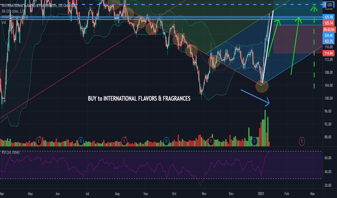Viewport: 337px width, 198px height.
Task: Select the tallest green volume bar in January
Action: [265, 128]
